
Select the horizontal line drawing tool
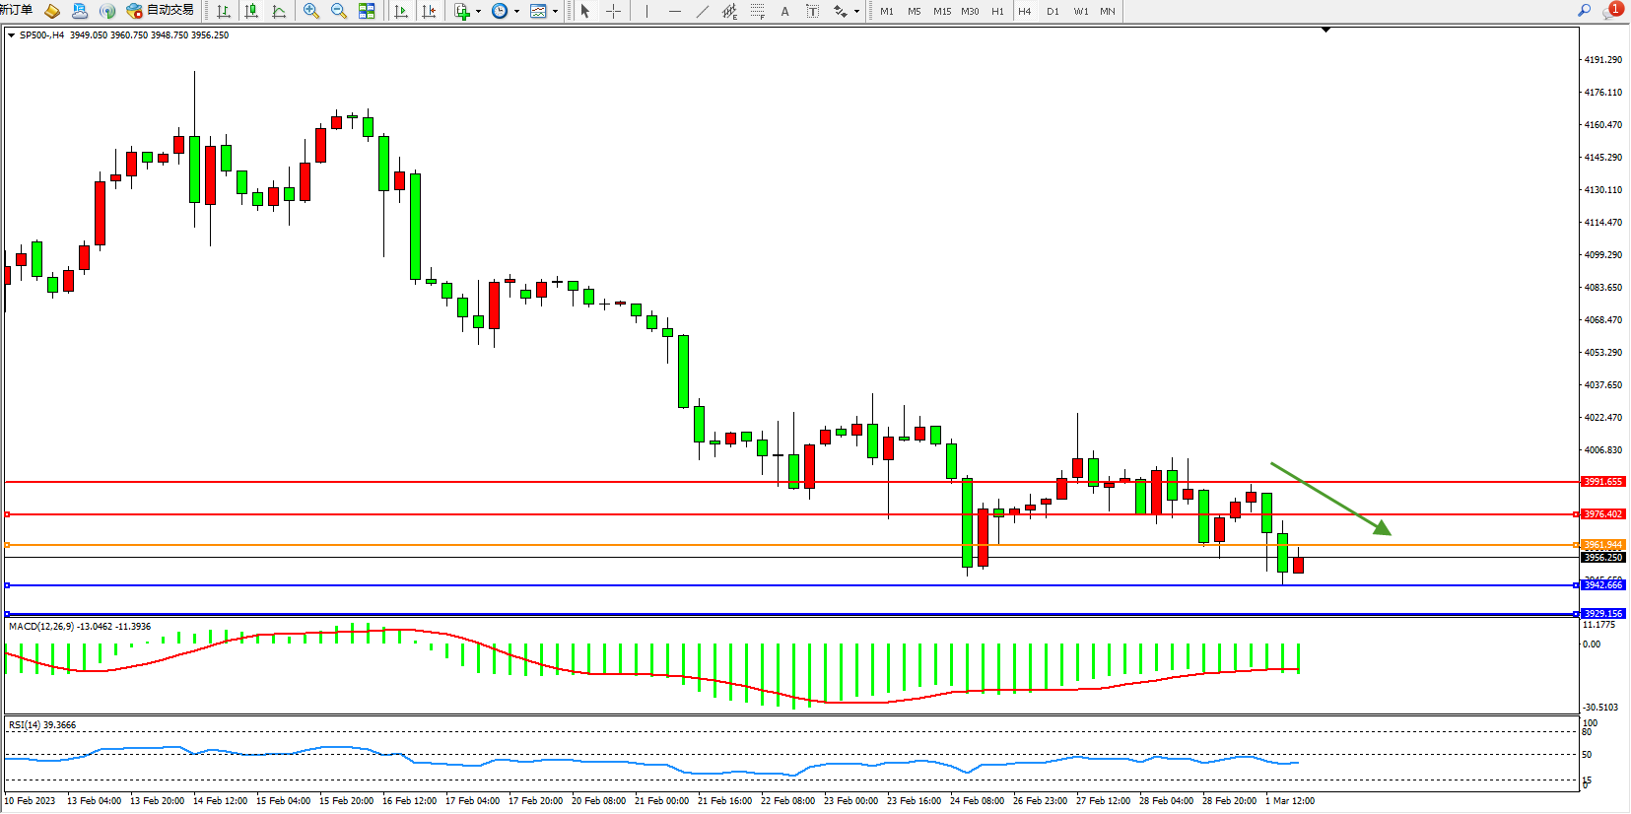point(674,11)
